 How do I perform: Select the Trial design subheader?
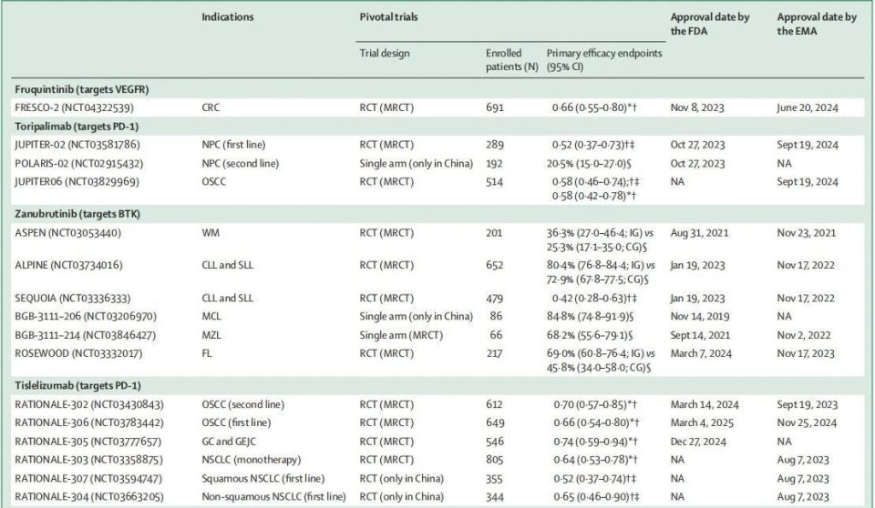(384, 53)
